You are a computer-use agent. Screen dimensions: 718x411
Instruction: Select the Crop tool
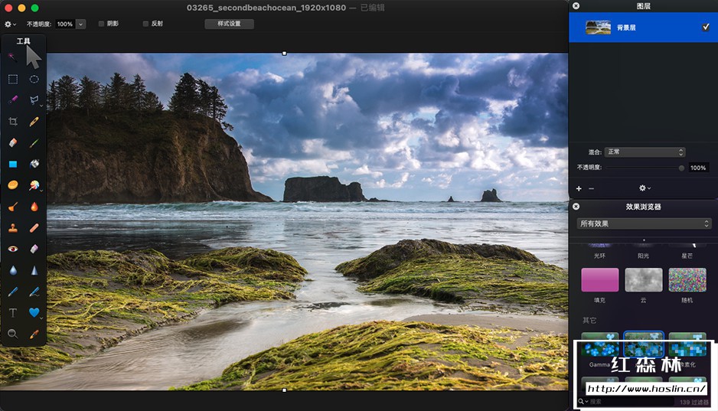[x=13, y=121]
